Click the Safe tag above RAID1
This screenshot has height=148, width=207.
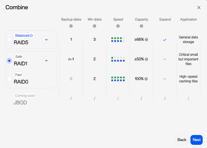(x=19, y=57)
